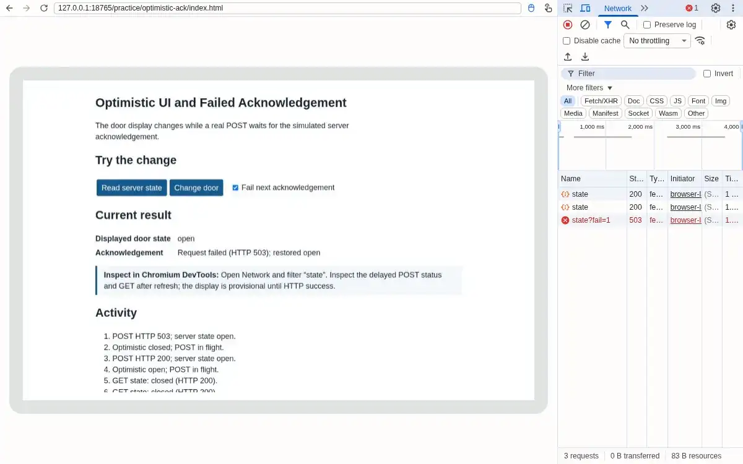Open Network panel settings gear
The image size is (743, 464).
[x=731, y=25]
